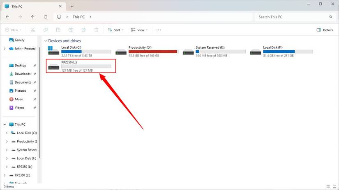The image size is (339, 190).
Task: Go up one folder level
Action: 33,17
